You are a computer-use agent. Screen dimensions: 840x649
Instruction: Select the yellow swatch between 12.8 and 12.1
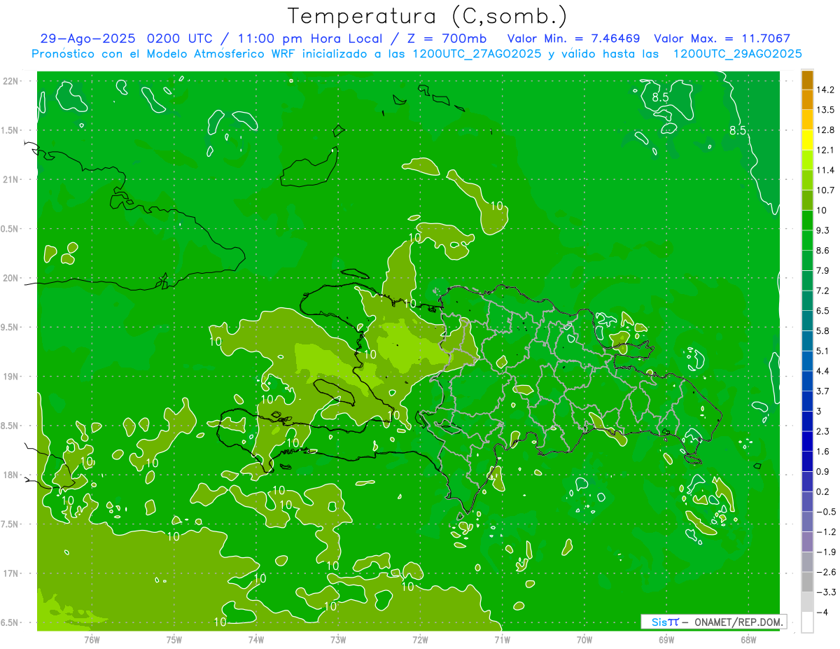coord(807,140)
